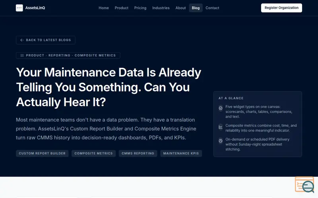Click the article headline 'Your Maintenance Data'
Viewport: 318px width, 198px height.
click(109, 87)
